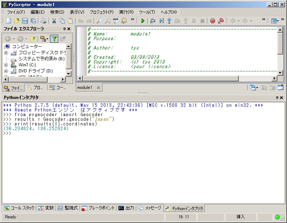Toggle pin on File Explorer panel
Screen dimensions: 287x223
click(x=64, y=29)
